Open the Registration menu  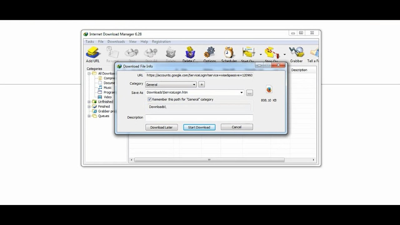tap(161, 42)
